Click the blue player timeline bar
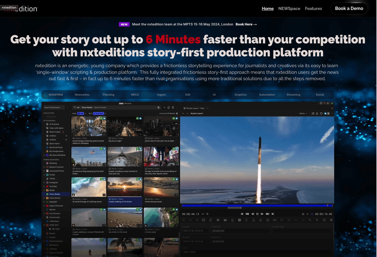The image size is (377, 257). [x=257, y=206]
